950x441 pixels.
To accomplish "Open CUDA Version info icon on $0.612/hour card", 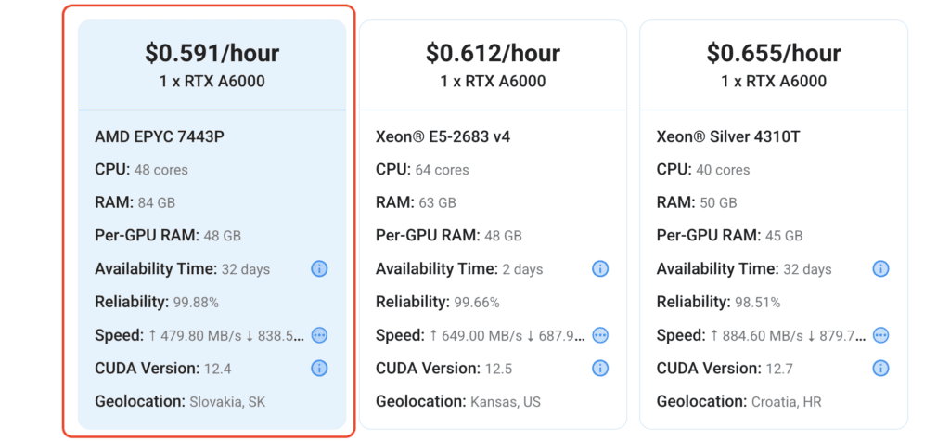I will click(x=600, y=369).
